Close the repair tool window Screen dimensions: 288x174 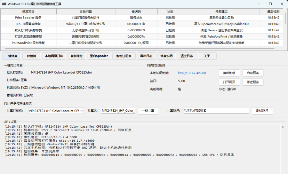282,4
